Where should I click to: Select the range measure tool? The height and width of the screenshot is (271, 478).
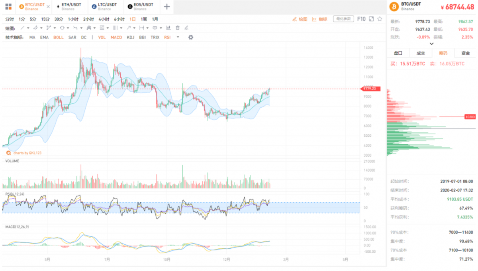pos(142,28)
